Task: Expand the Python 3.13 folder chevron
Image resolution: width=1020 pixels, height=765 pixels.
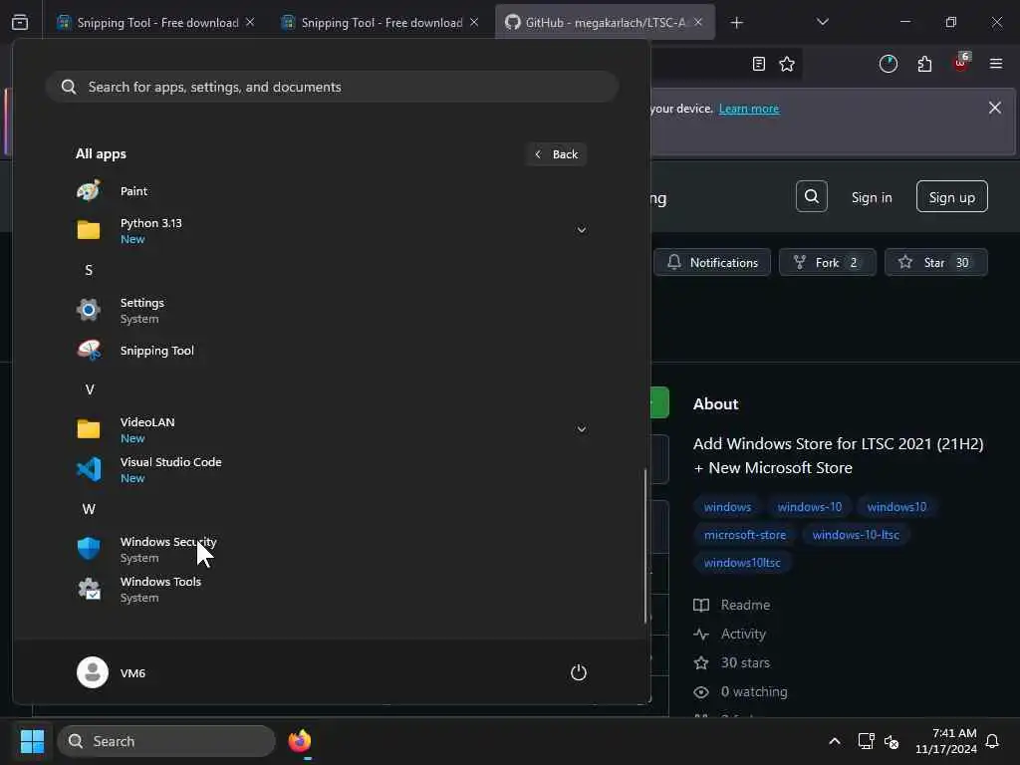Action: click(x=582, y=230)
